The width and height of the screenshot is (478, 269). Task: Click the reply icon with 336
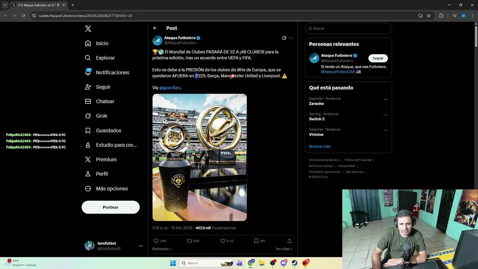pos(156,241)
